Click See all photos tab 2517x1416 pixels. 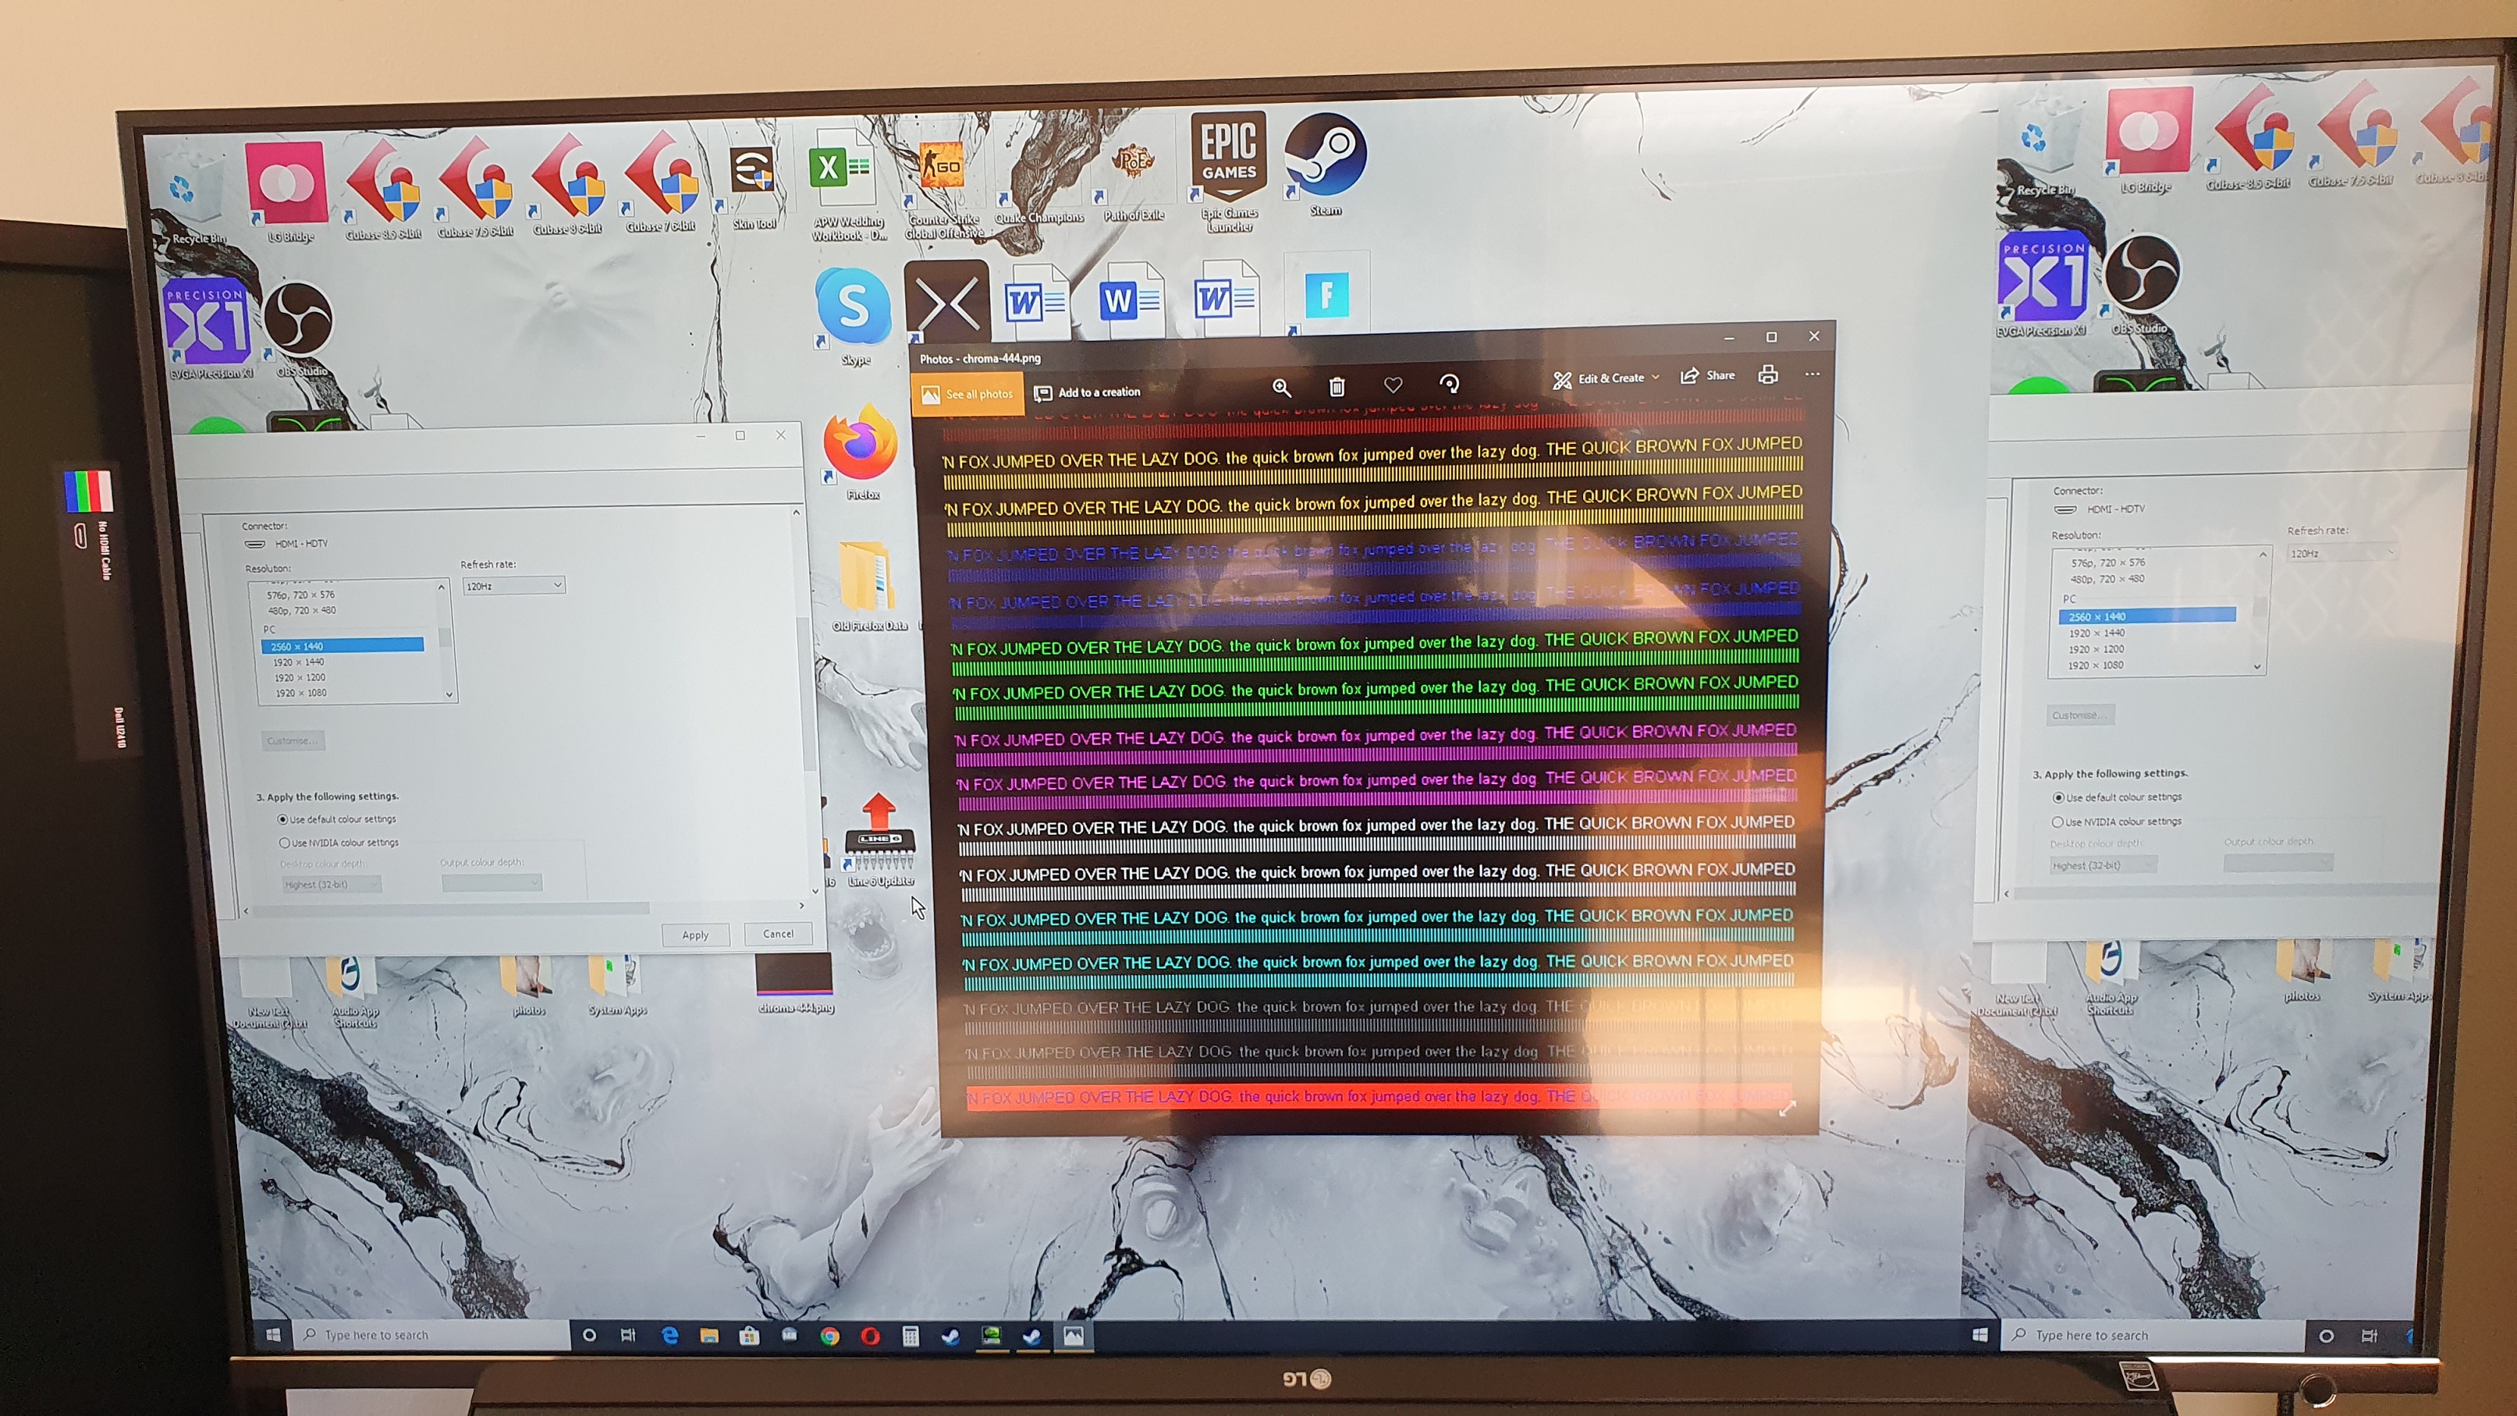[967, 394]
